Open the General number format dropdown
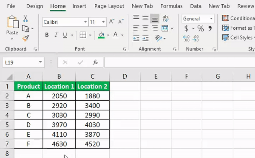 (211, 19)
